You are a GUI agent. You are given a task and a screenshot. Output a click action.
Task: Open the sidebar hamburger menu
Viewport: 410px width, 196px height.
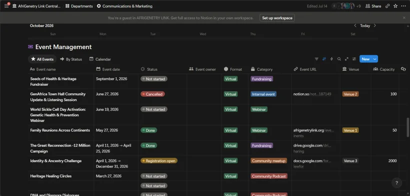coord(6,6)
